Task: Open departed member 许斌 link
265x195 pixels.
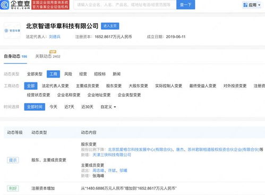Action: tap(112, 171)
